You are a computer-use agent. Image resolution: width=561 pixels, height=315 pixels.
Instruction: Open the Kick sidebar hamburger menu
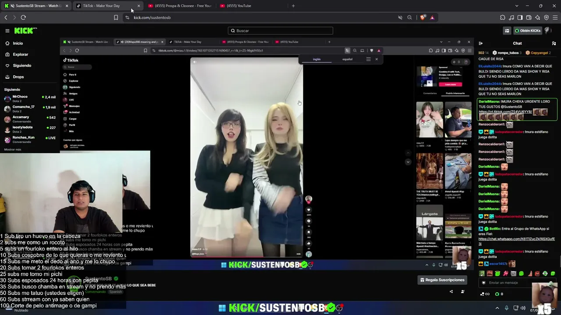click(x=7, y=31)
